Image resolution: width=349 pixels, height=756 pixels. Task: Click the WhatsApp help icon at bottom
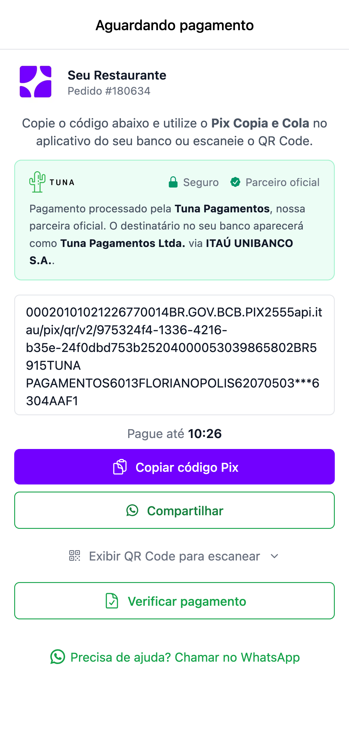(58, 657)
